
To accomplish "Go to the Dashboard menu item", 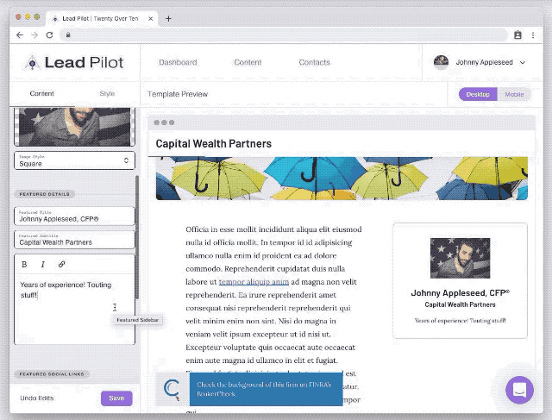I will 178,62.
